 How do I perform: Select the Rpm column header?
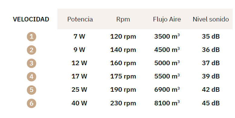(x=123, y=19)
